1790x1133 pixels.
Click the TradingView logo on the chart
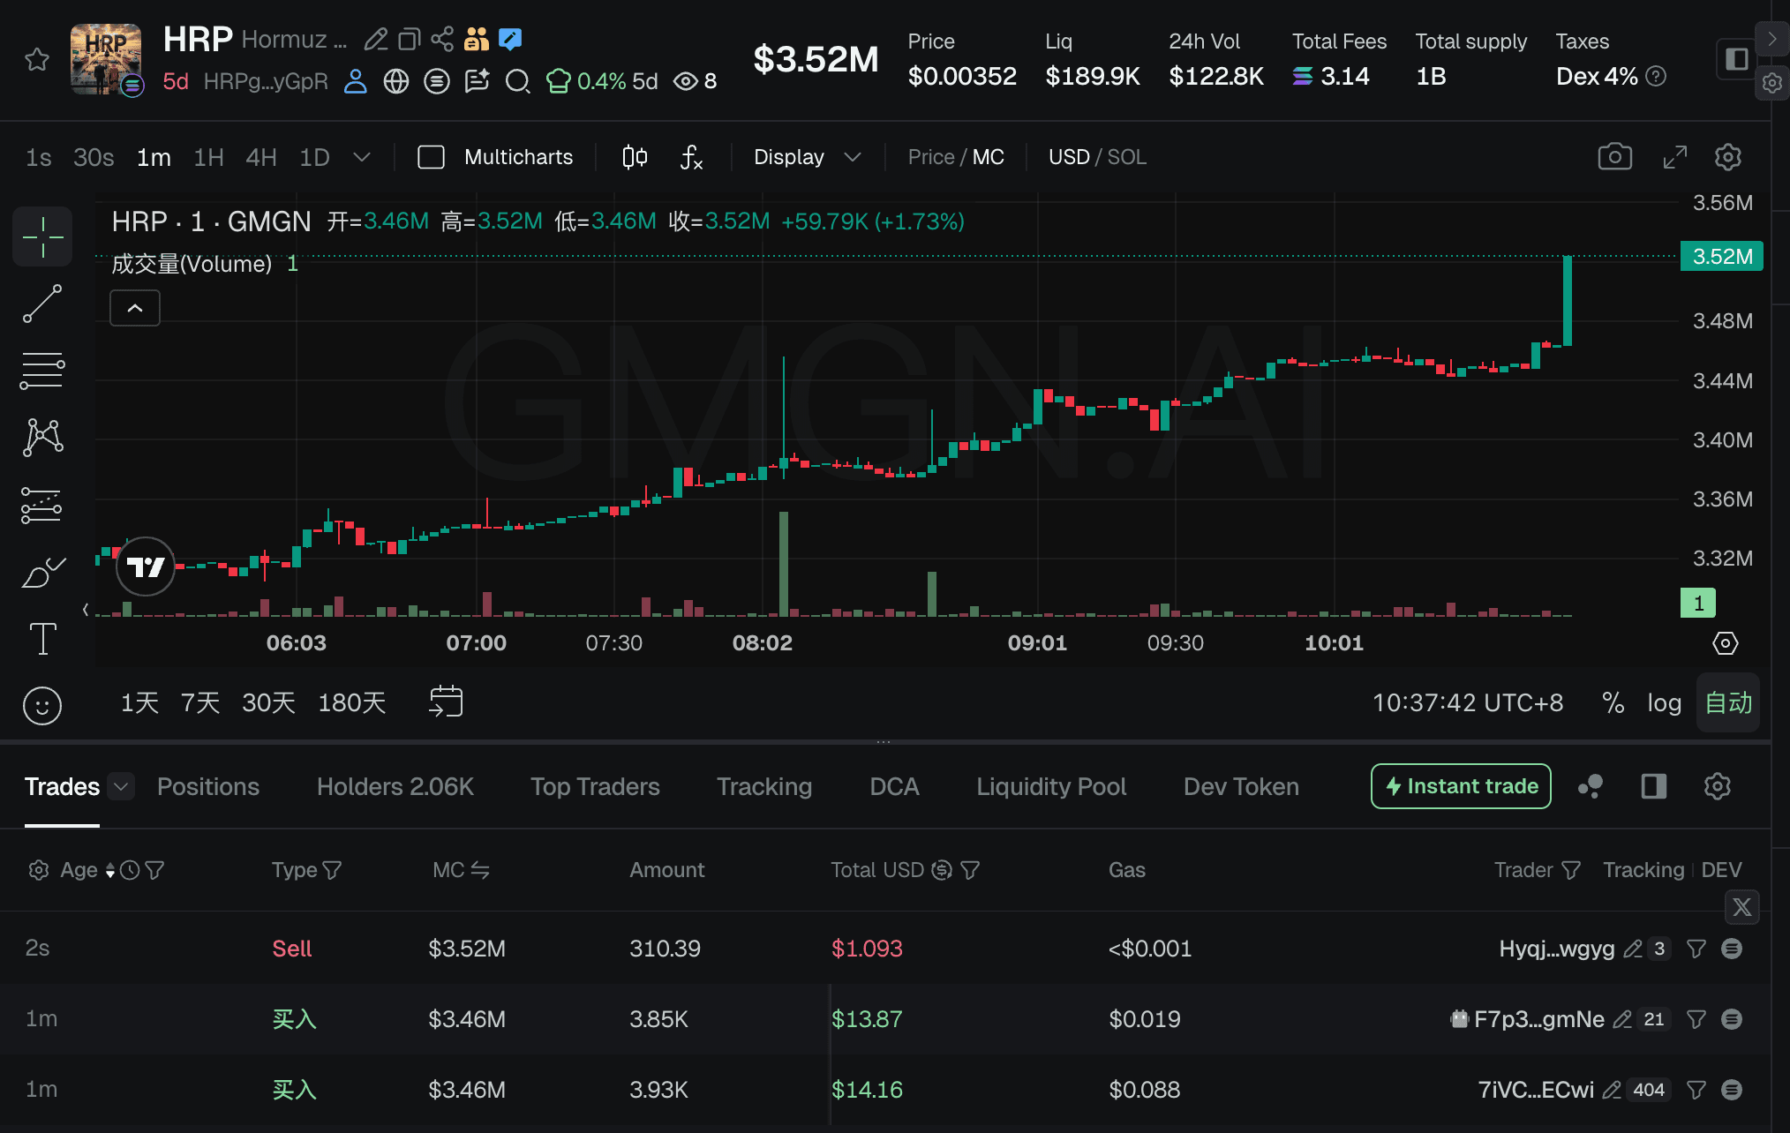click(146, 566)
